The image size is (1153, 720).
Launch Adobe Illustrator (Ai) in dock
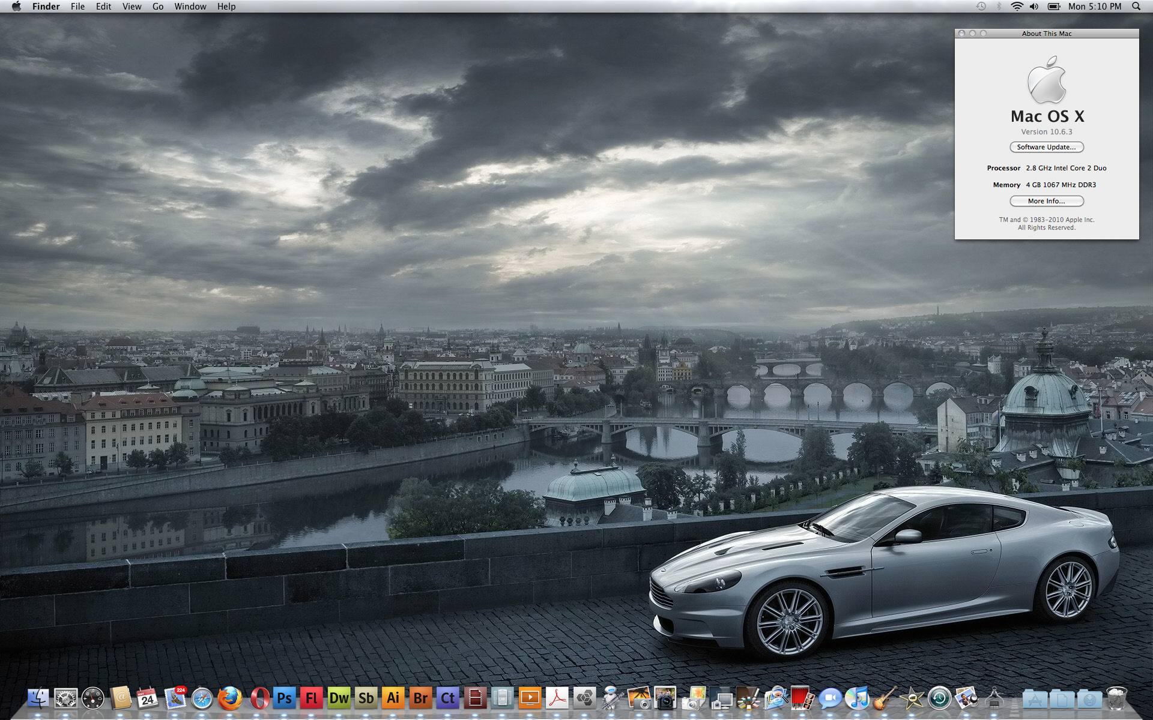click(x=393, y=698)
